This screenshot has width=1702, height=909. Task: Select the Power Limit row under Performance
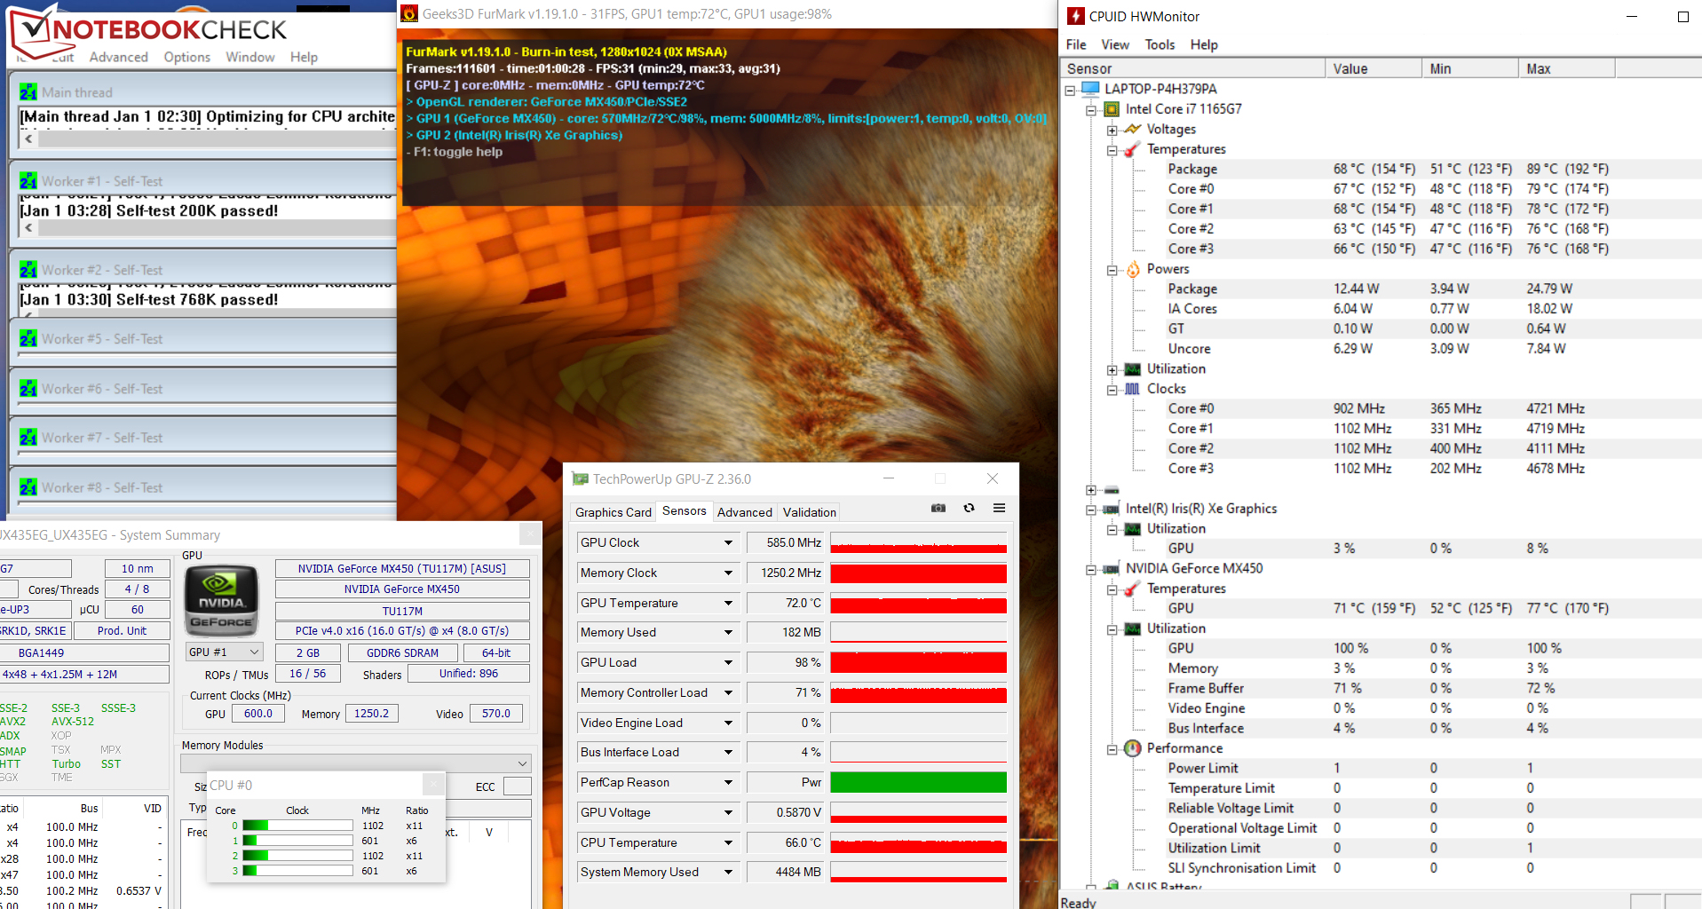1381,768
